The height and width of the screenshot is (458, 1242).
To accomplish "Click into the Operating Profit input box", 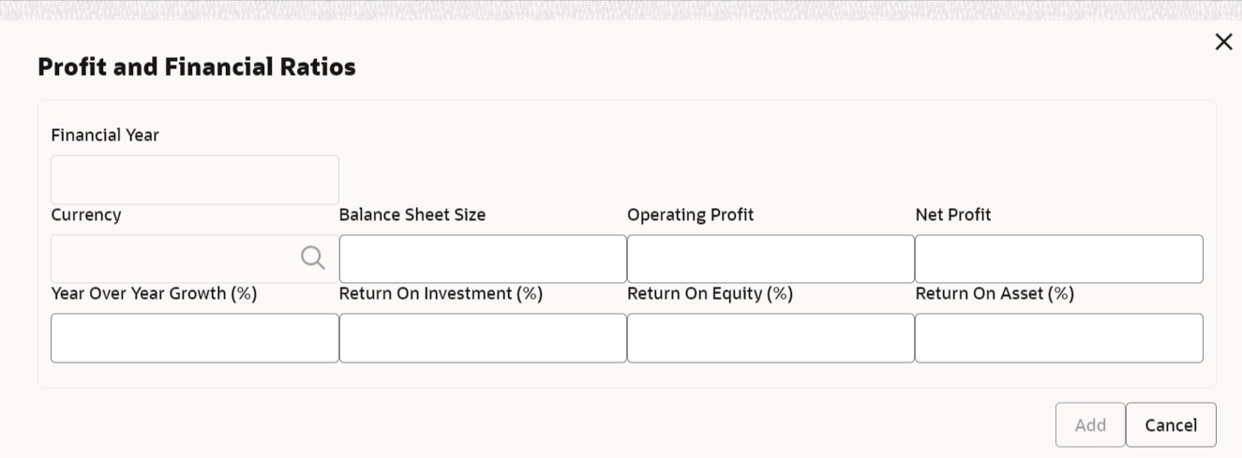I will coord(771,259).
